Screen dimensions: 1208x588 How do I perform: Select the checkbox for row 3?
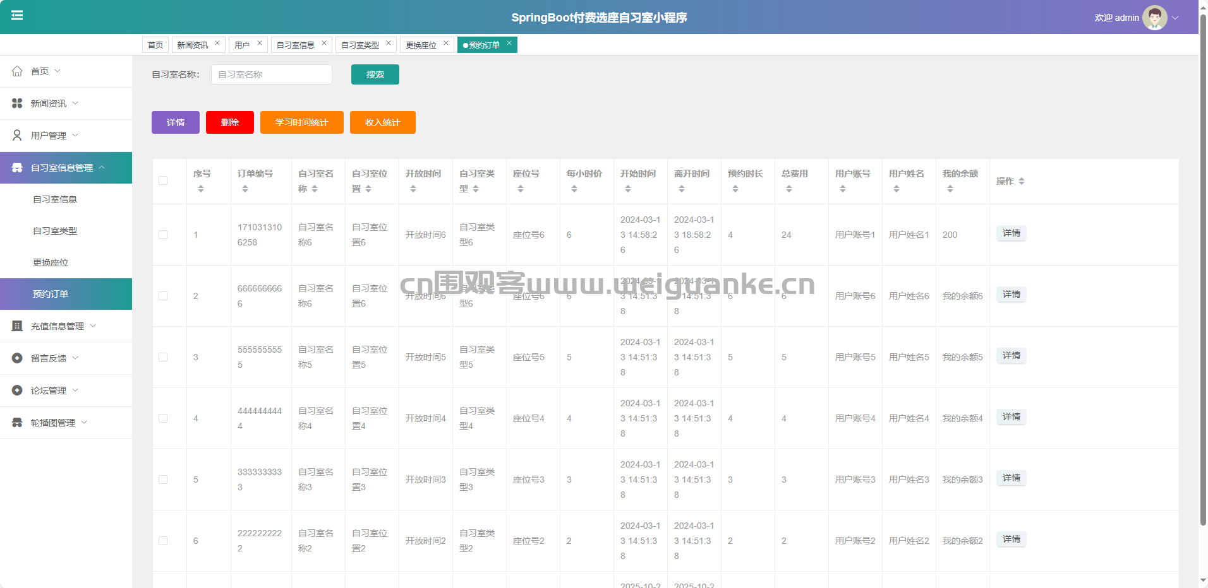(x=163, y=357)
